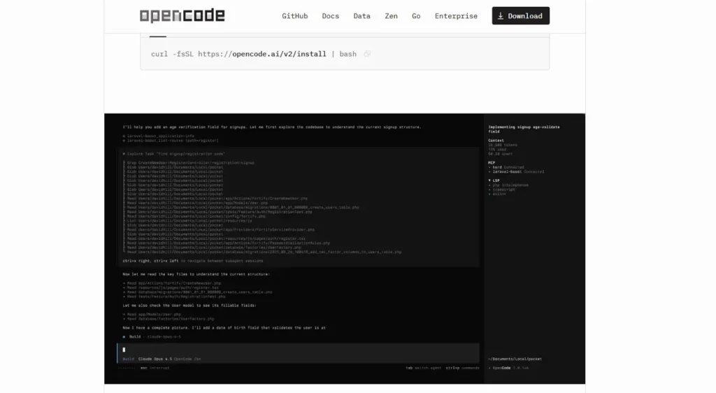Go to the Docs page
716x393 pixels.
click(330, 16)
